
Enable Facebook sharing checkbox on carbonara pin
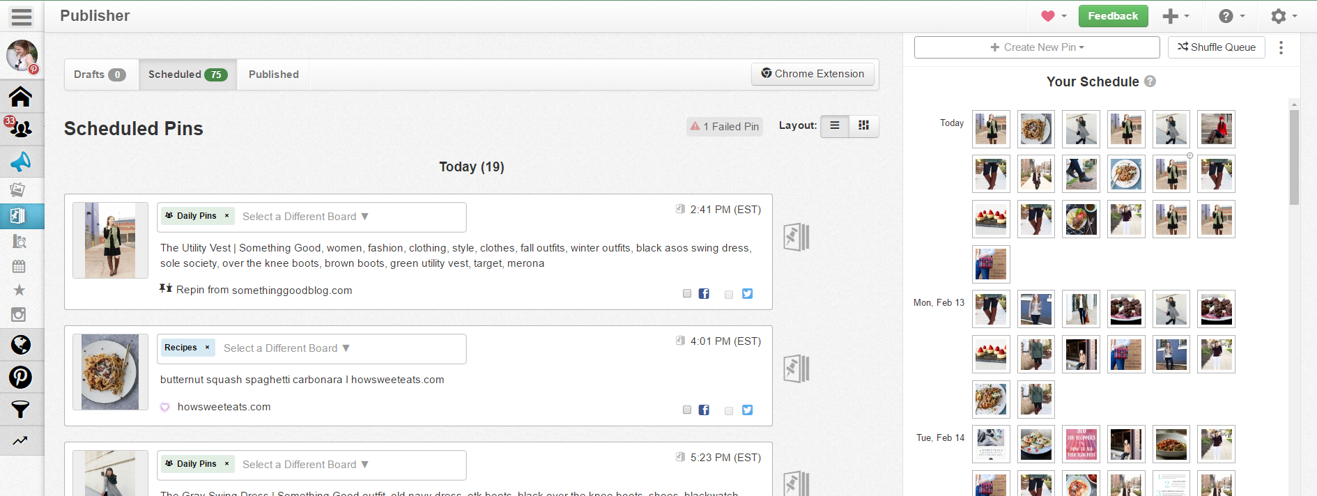coord(687,410)
